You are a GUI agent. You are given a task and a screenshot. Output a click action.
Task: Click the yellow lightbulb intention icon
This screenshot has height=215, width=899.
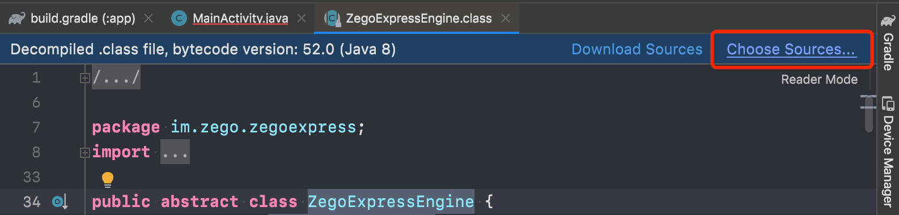click(x=107, y=179)
